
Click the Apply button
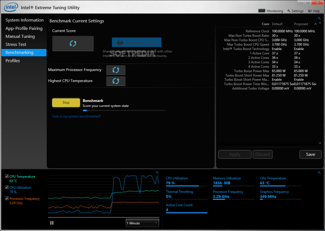[x=235, y=154]
